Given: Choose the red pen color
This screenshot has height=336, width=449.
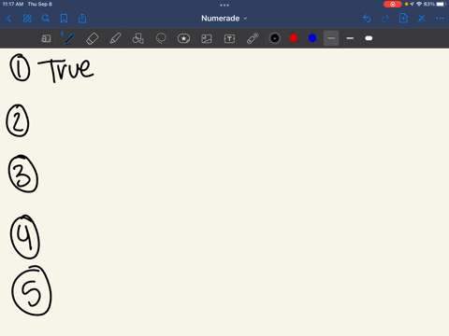Looking at the screenshot, I should tap(294, 38).
